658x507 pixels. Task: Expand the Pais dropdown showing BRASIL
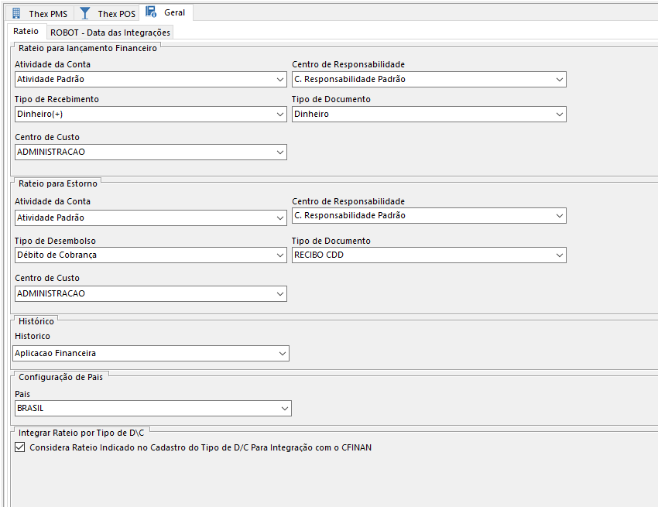(x=284, y=408)
